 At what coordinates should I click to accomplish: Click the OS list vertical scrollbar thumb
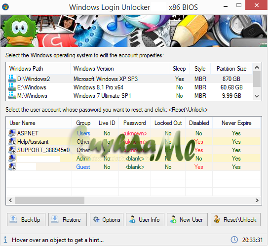pyautogui.click(x=257, y=79)
